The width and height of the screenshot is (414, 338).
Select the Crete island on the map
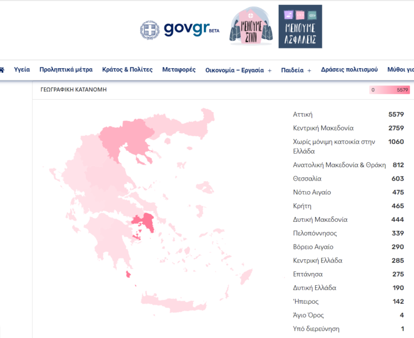click(173, 304)
